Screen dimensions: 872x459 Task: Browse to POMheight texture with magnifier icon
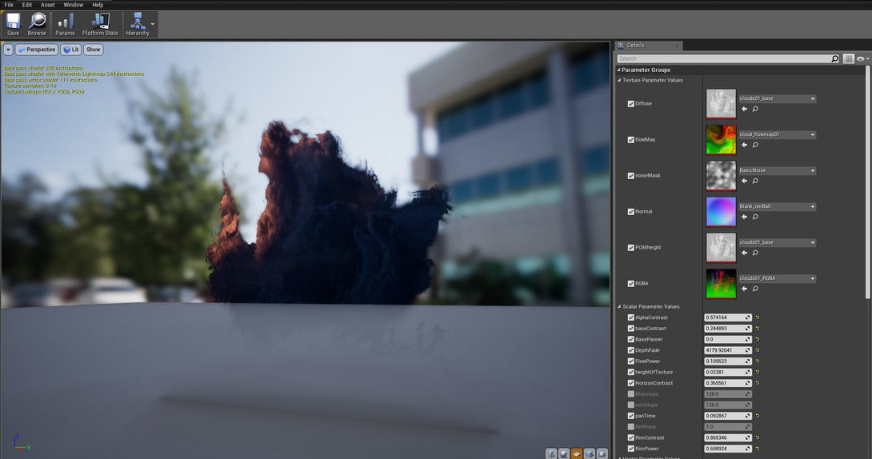point(755,253)
